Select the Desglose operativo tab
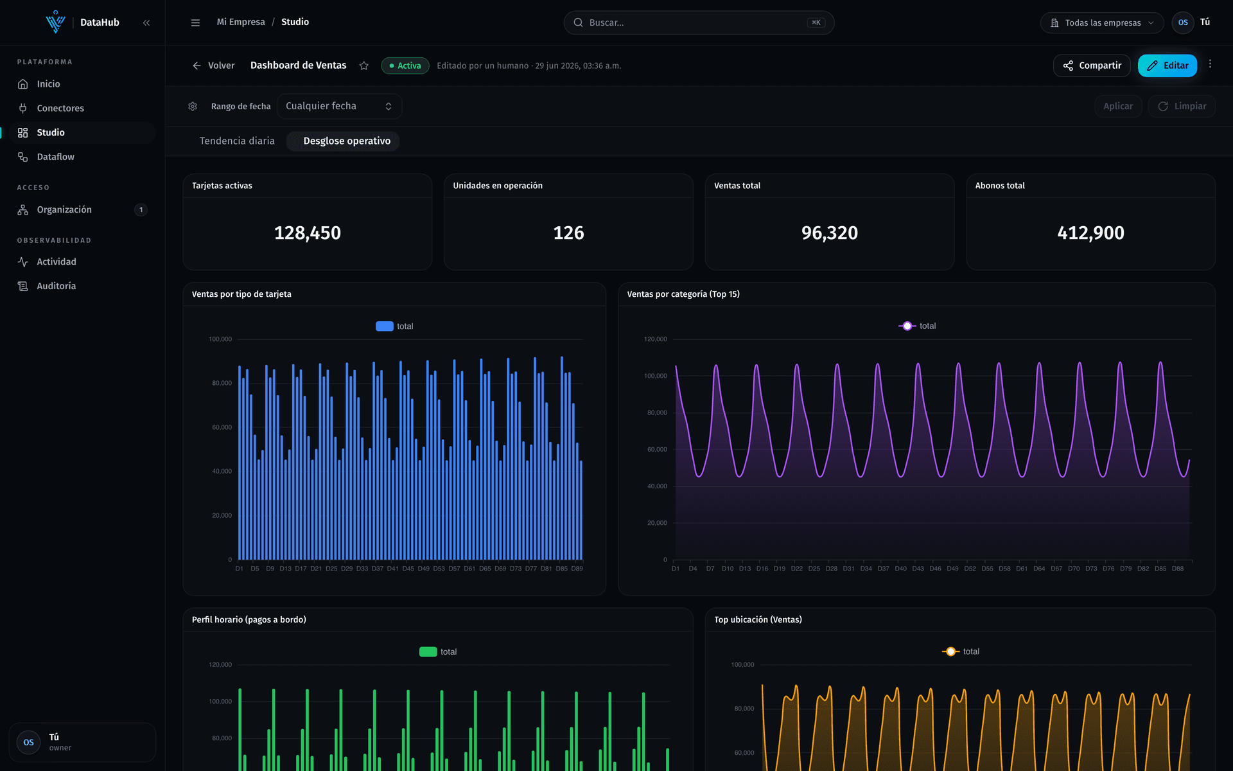The width and height of the screenshot is (1233, 771). click(347, 141)
